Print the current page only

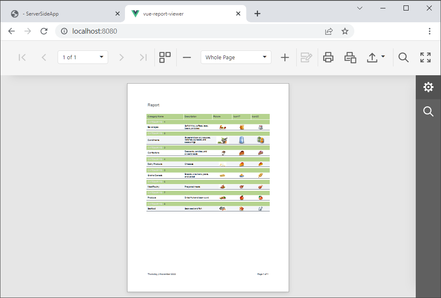tap(350, 57)
